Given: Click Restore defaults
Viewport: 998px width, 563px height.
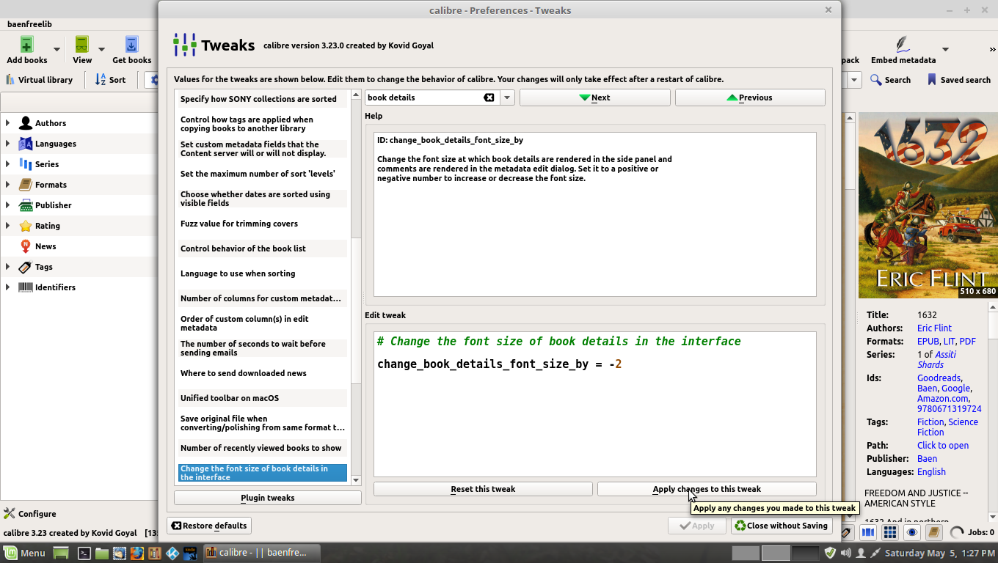Looking at the screenshot, I should [x=209, y=526].
